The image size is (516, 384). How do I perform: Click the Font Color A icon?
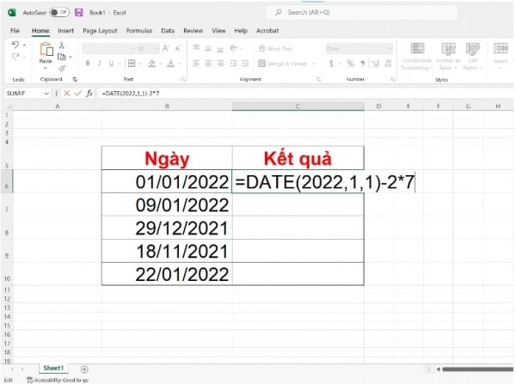pos(170,63)
